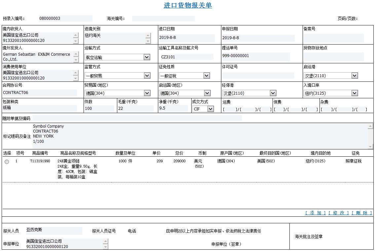Viewport: 375px width, 251px height.
Task: Click the 标记唛码及备注 scrollbar down arrow
Action: click(371, 146)
